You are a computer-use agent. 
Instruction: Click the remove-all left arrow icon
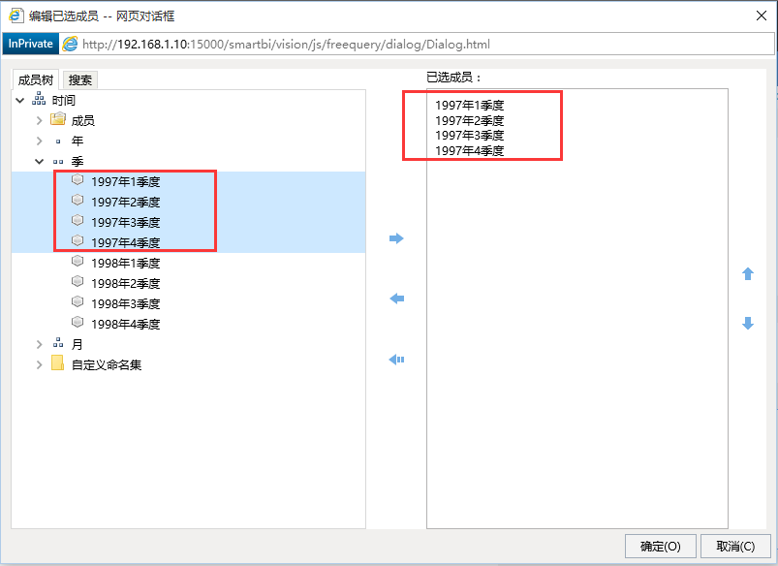click(396, 360)
